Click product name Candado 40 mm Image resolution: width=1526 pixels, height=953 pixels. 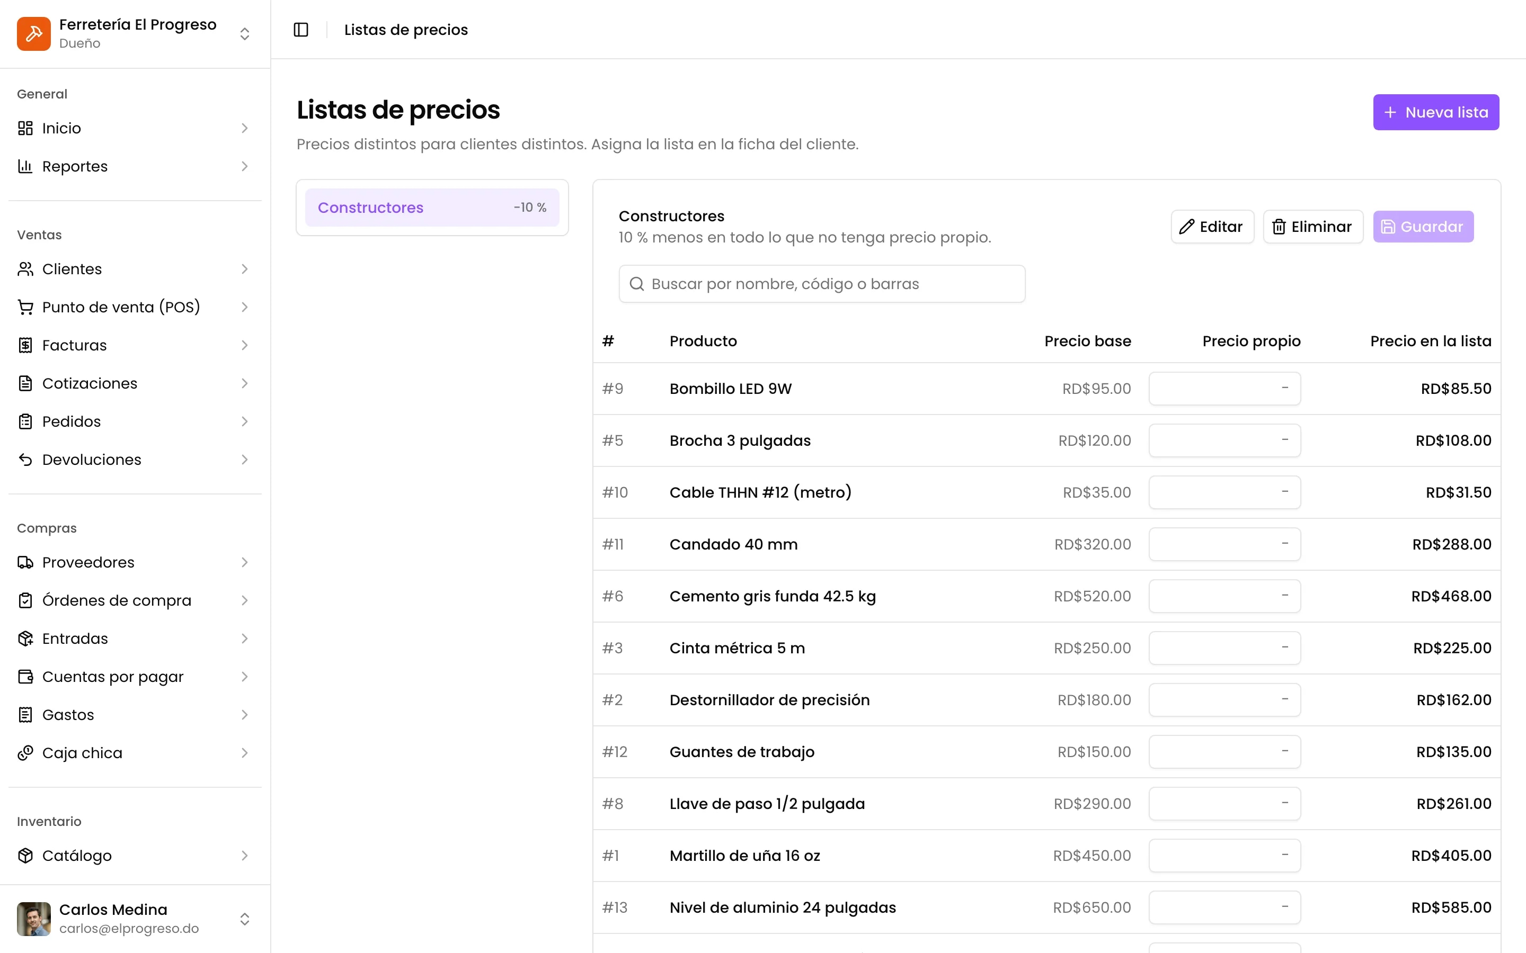pos(733,544)
